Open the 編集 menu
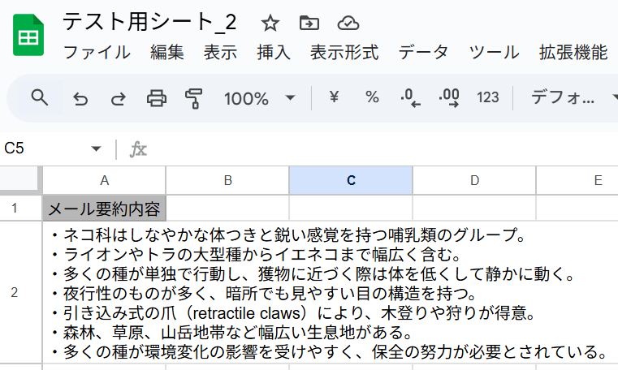The image size is (618, 370). 167,53
